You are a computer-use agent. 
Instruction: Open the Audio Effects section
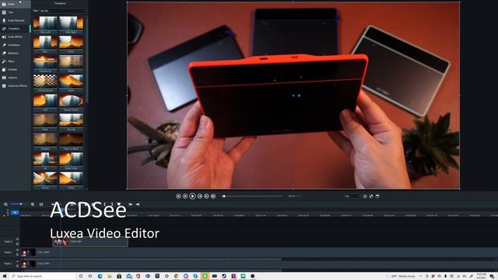15,37
